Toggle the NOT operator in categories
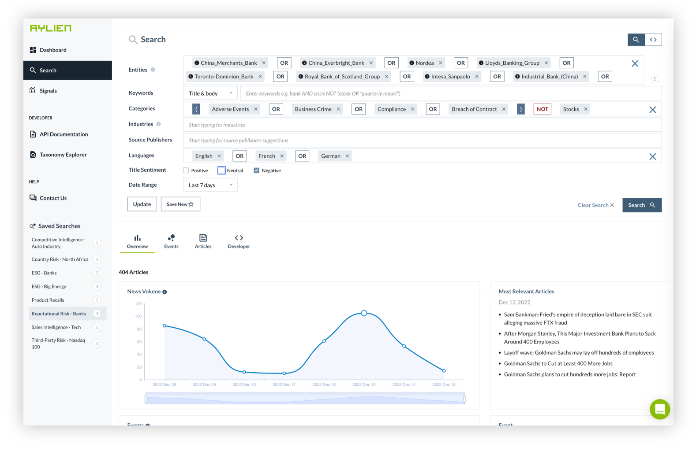Image resolution: width=696 pixels, height=451 pixels. (x=543, y=109)
